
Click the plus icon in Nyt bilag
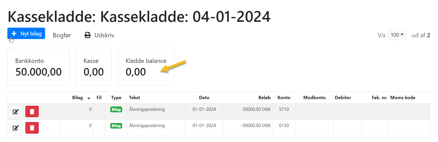pyautogui.click(x=14, y=33)
